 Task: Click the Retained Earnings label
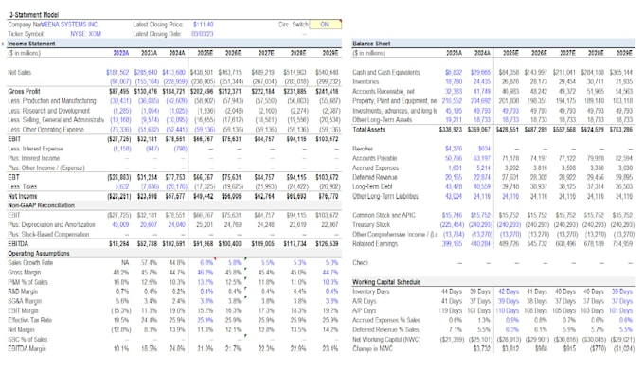click(x=375, y=244)
